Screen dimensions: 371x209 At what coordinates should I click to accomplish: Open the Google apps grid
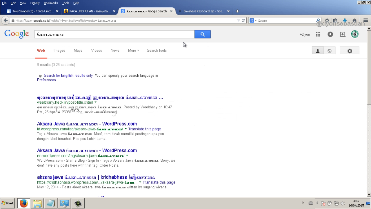318,34
